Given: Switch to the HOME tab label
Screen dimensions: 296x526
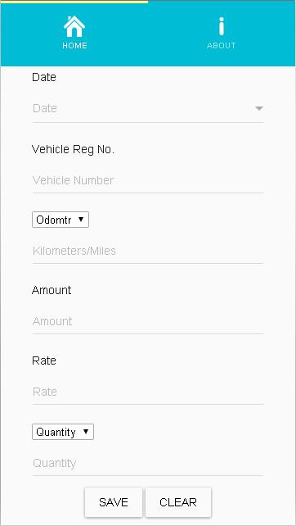Looking at the screenshot, I should click(x=74, y=46).
